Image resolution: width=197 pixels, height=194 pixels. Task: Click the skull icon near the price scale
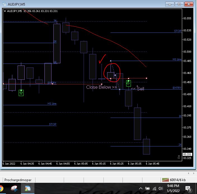[x=179, y=157]
